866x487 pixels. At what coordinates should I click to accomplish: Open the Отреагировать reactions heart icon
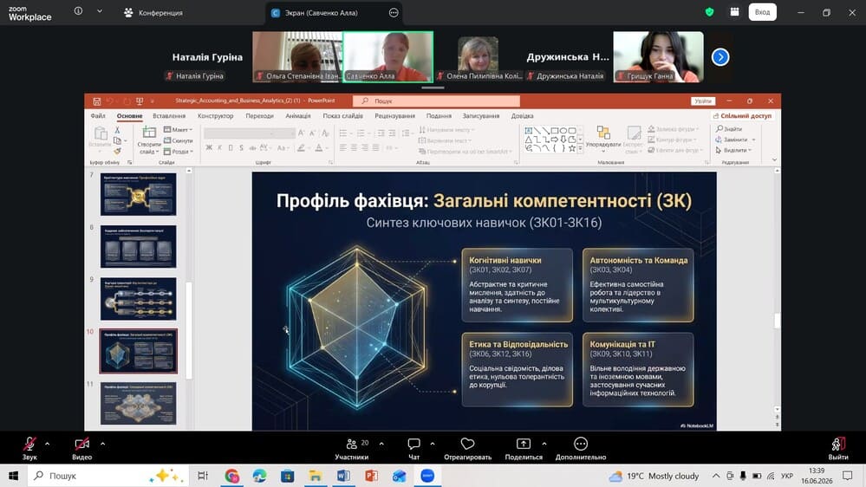(467, 444)
